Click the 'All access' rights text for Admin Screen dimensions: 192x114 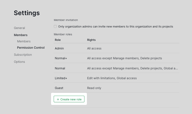coord(94,48)
